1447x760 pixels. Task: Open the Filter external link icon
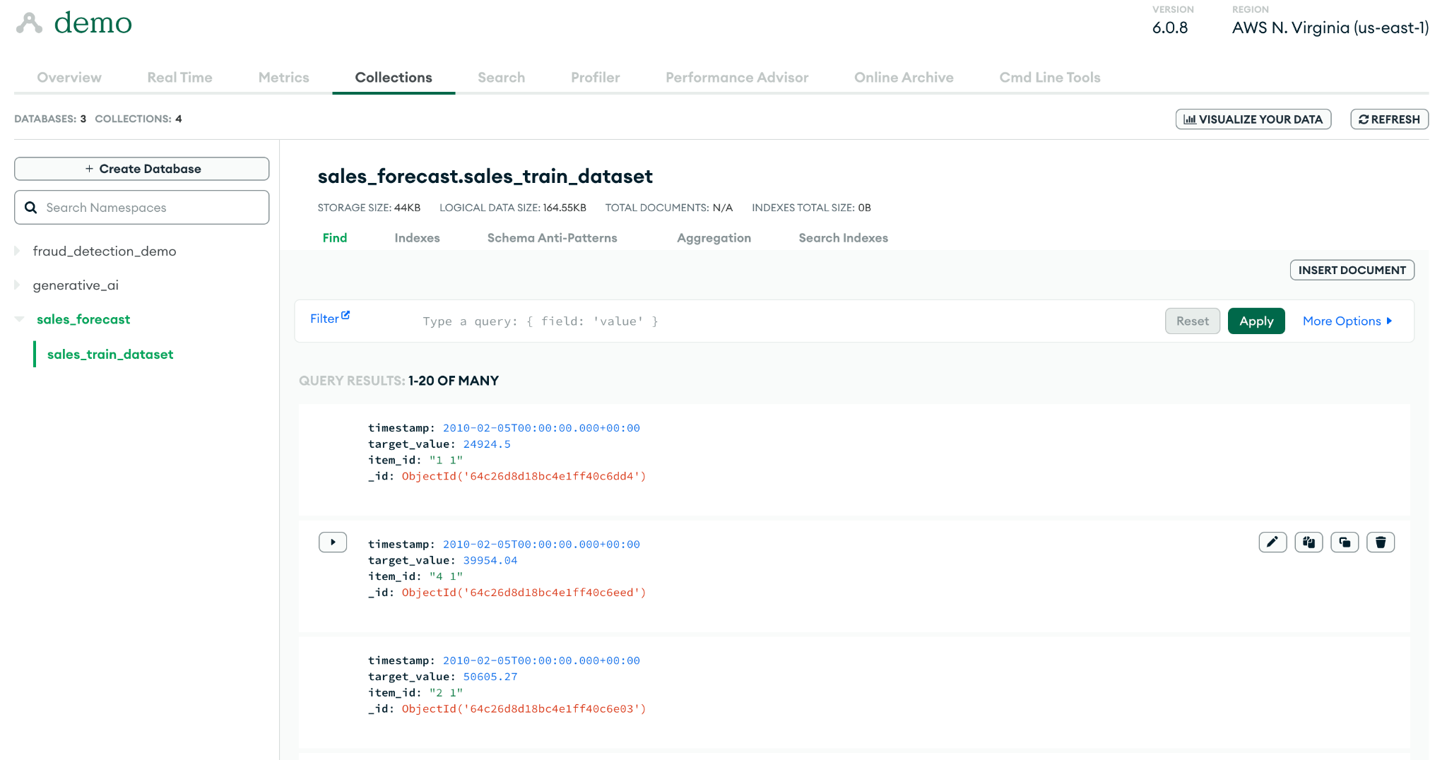pos(345,315)
